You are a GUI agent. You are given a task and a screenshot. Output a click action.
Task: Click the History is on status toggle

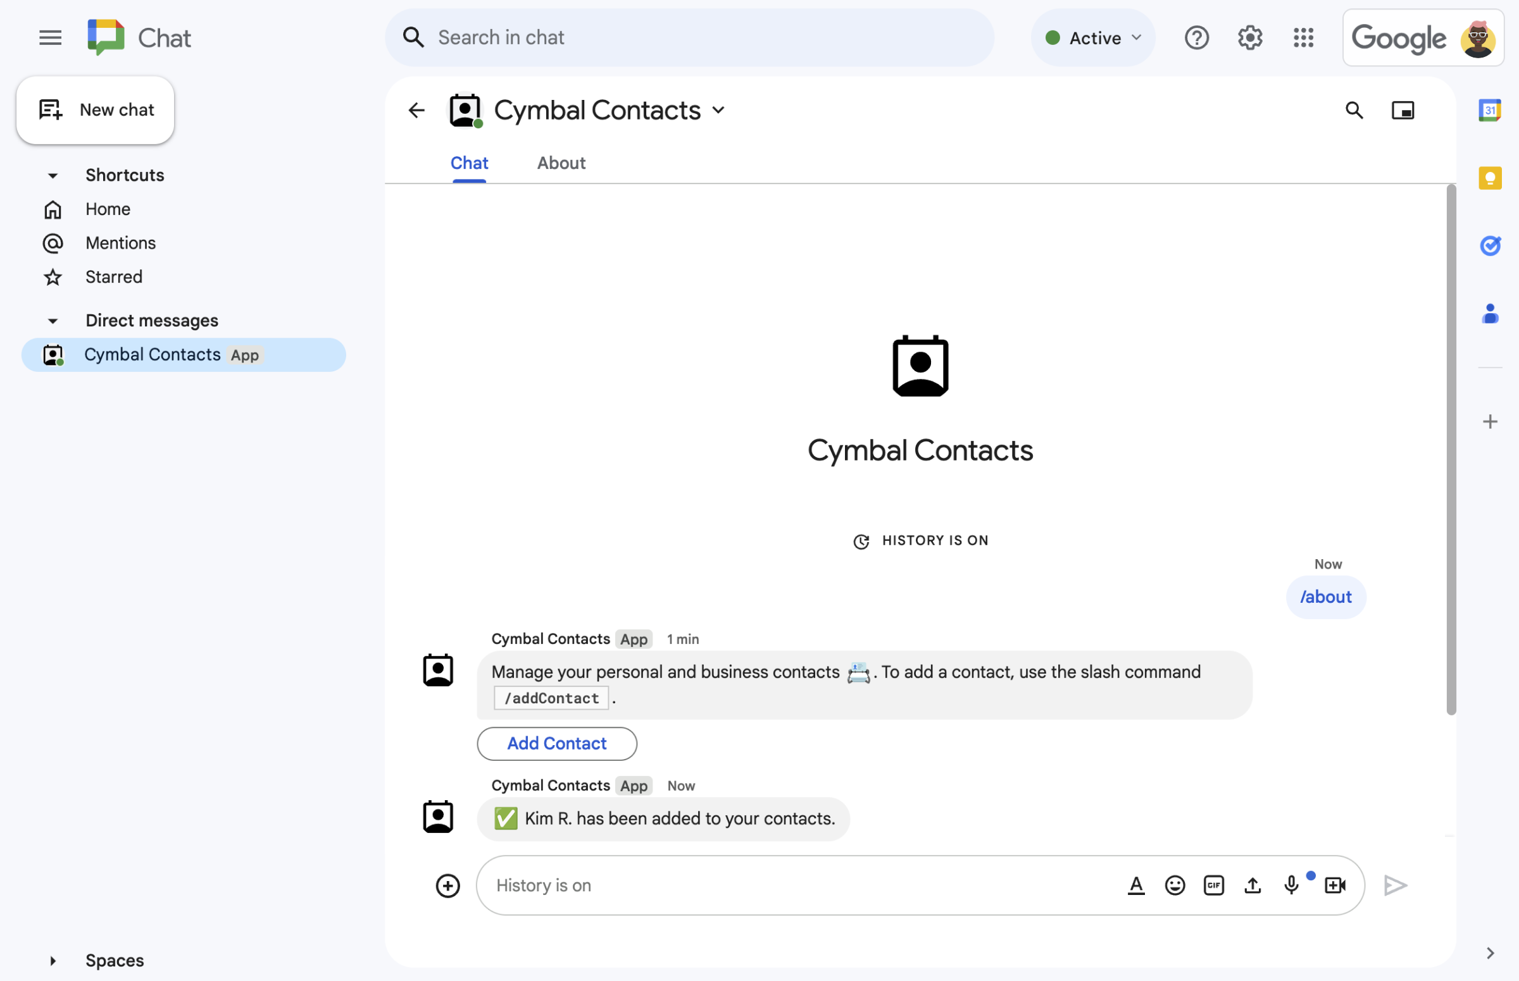[920, 540]
